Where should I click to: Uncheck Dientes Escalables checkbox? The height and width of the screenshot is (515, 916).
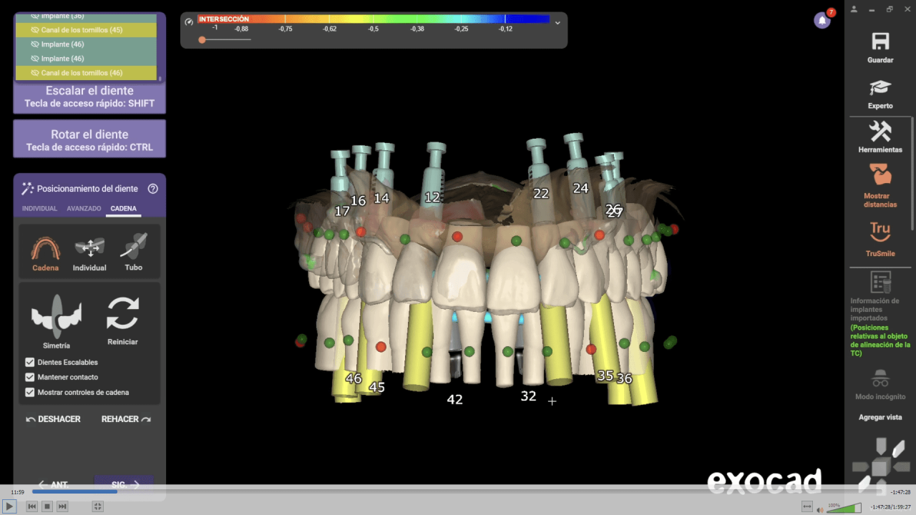point(29,362)
